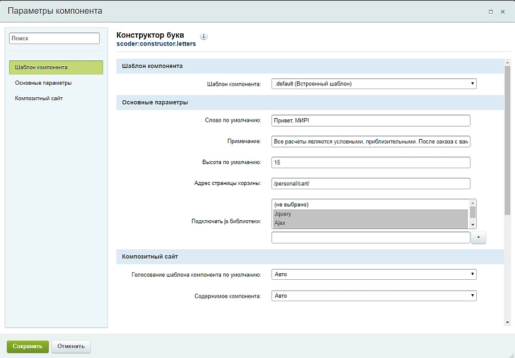Open Композитный сайт sidebar section
The height and width of the screenshot is (358, 515).
point(39,98)
